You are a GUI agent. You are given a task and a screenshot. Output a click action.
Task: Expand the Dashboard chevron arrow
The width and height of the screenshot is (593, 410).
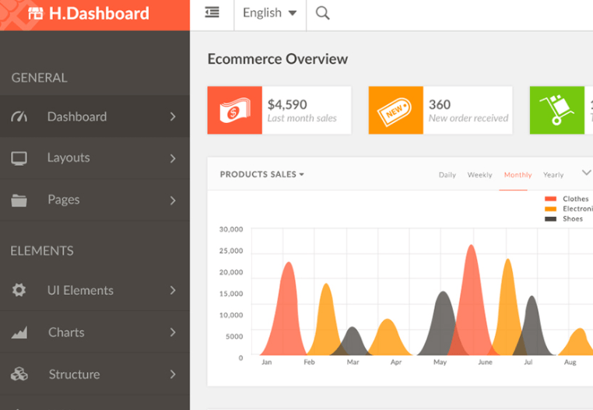[173, 117]
